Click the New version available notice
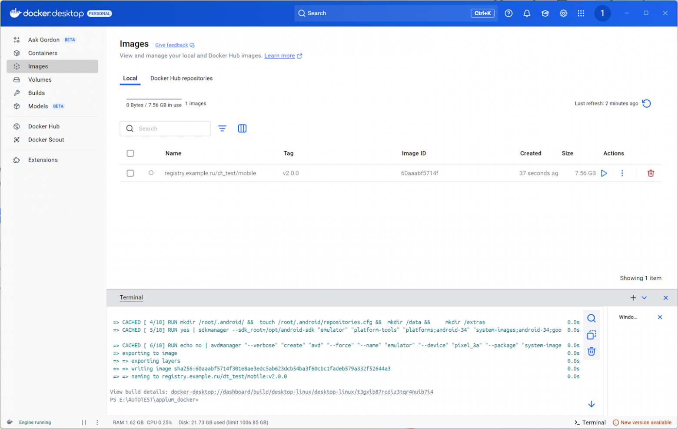Viewport: 678px width, 429px height. (642, 422)
